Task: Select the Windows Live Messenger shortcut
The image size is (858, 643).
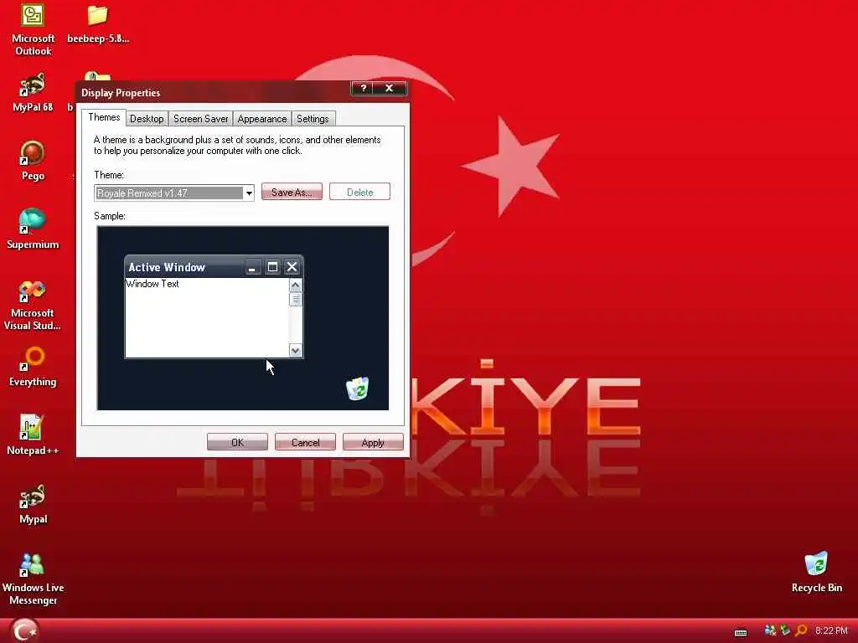Action: [x=33, y=579]
